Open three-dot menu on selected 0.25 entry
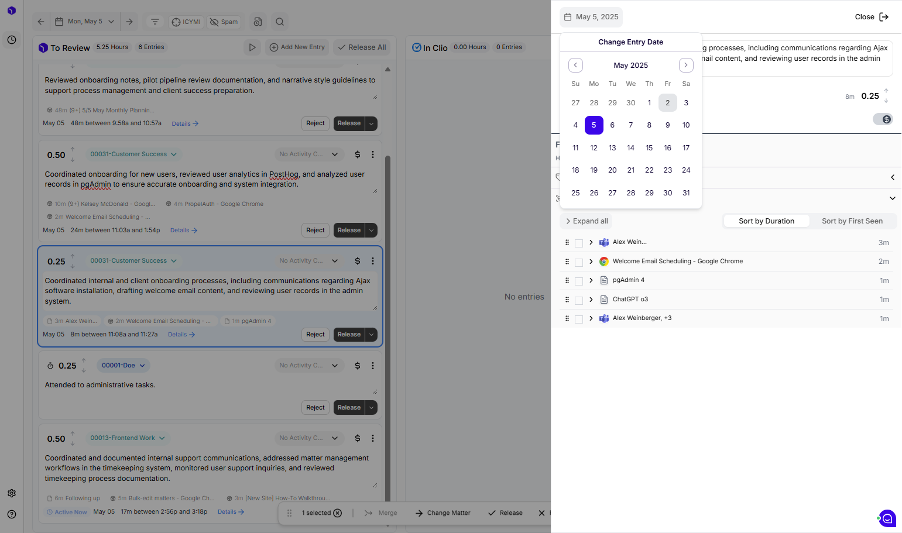This screenshot has width=902, height=533. 373,261
